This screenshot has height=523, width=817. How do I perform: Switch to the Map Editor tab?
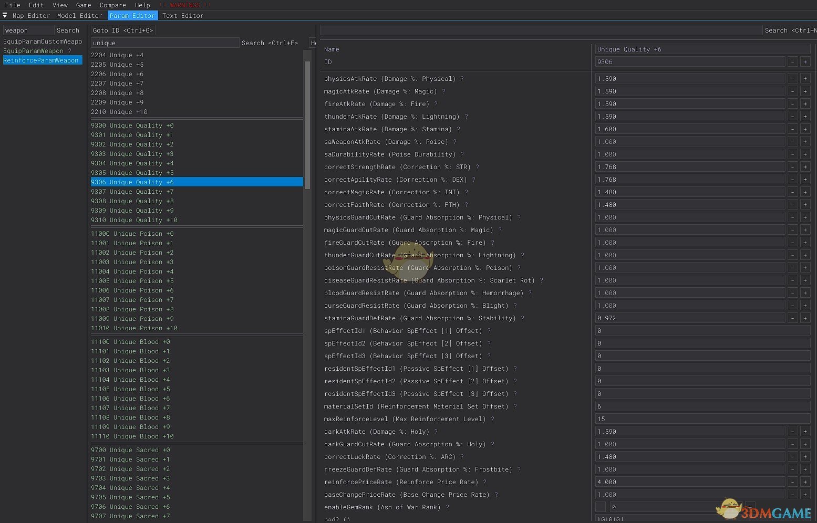click(31, 16)
